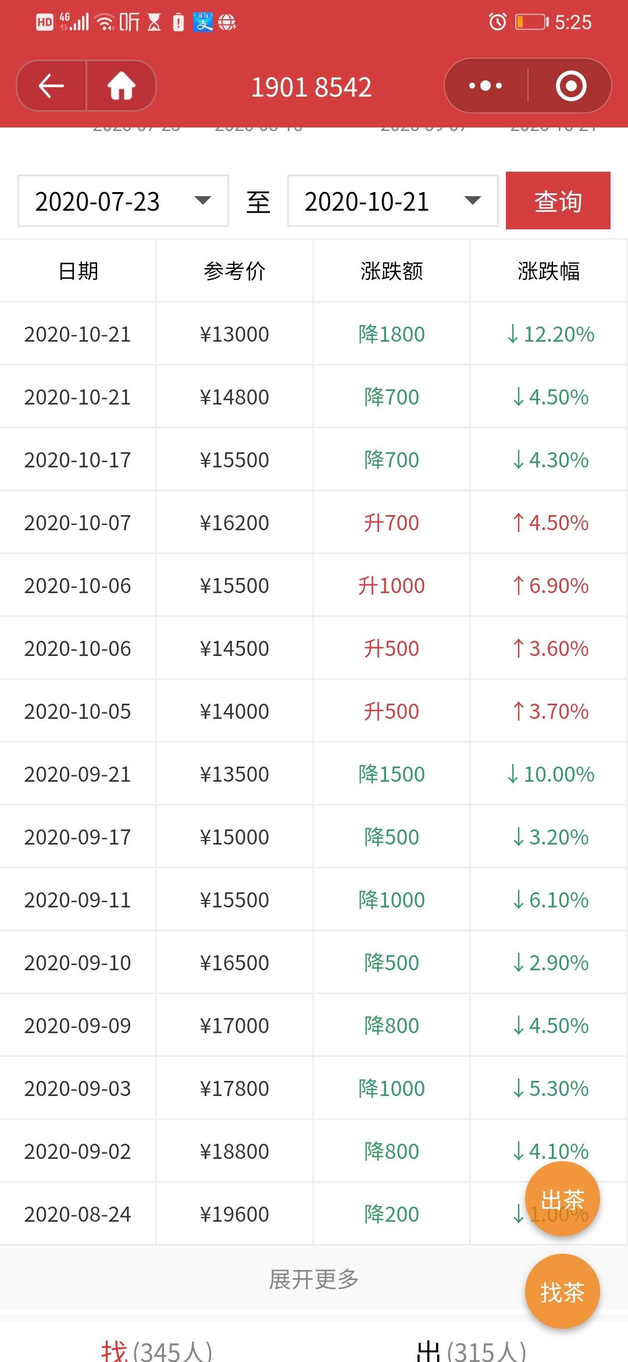Image resolution: width=628 pixels, height=1362 pixels.
Task: Tap the orange 出茶 floating button
Action: (562, 1199)
